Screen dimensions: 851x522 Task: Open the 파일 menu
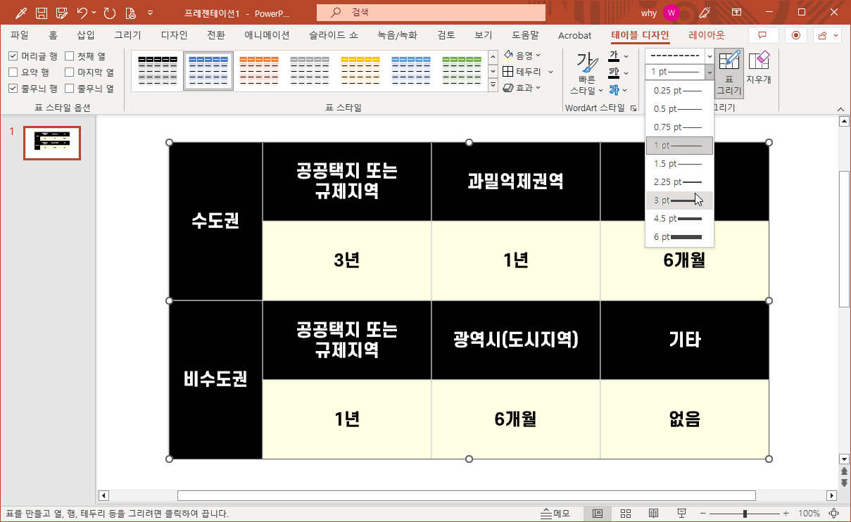(x=20, y=35)
